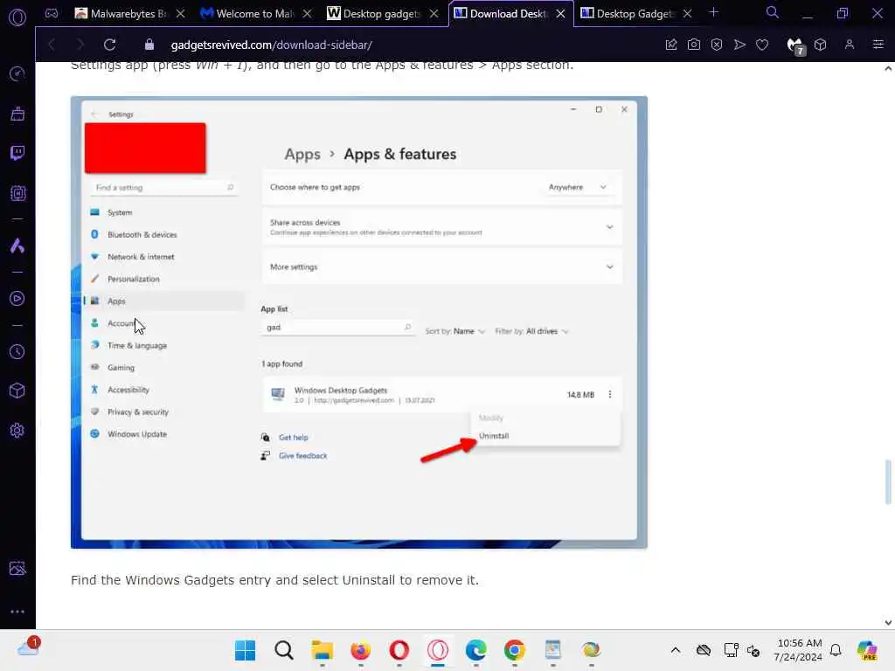The height and width of the screenshot is (671, 895).
Task: Take a snapshot with camera icon
Action: tap(693, 45)
